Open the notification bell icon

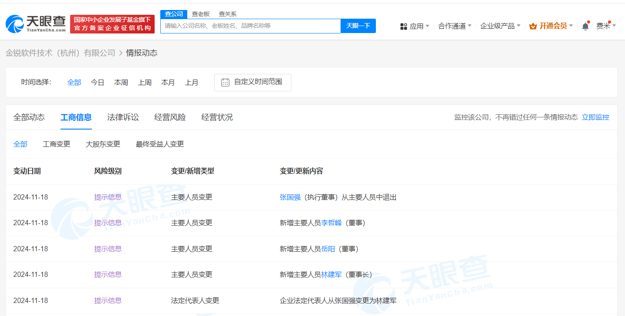[x=585, y=26]
